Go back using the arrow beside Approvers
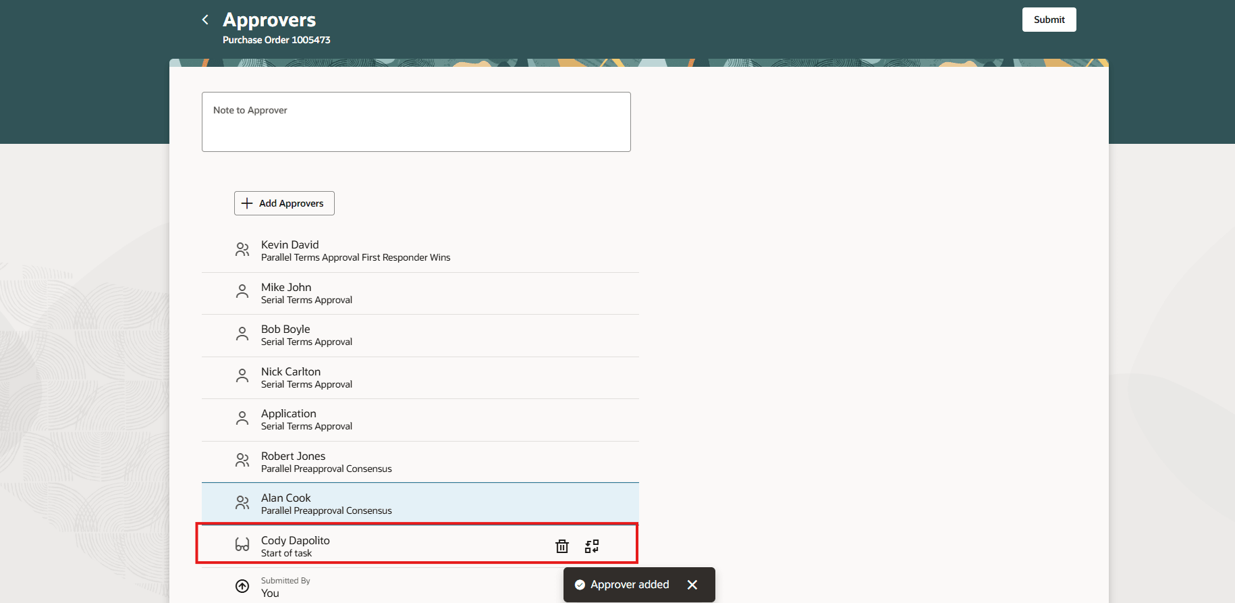 pos(205,20)
